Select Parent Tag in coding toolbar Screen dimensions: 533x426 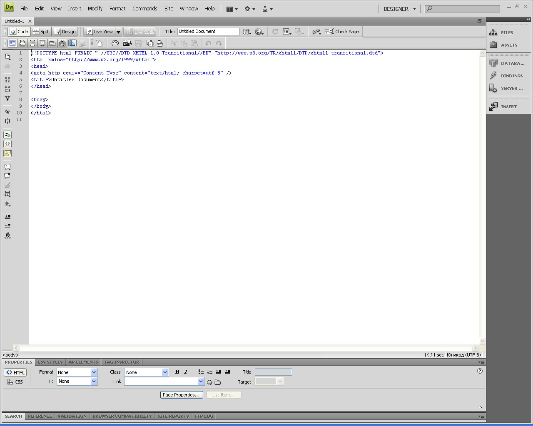[7, 111]
